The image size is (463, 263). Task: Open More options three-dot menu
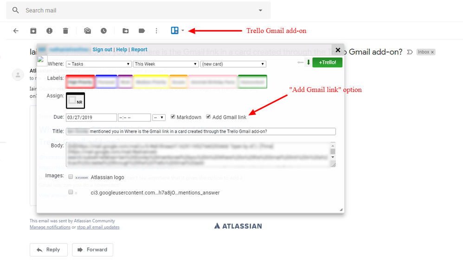tap(156, 31)
